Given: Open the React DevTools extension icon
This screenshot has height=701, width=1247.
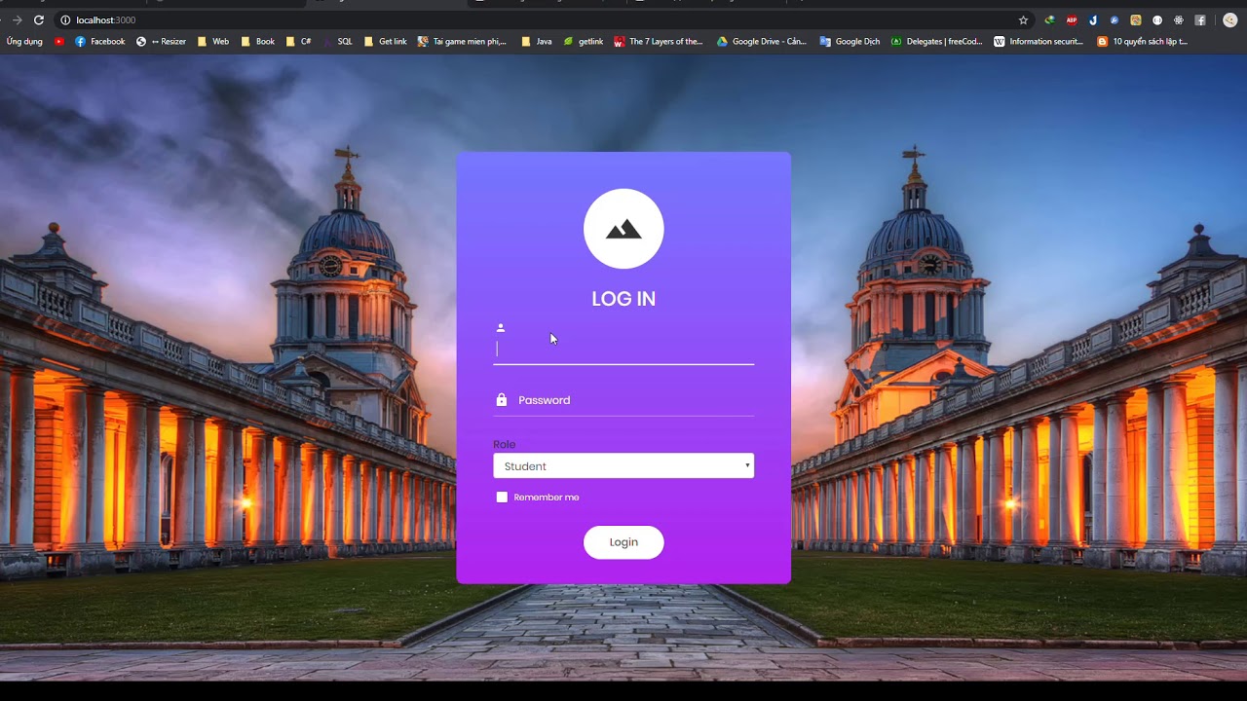Looking at the screenshot, I should point(1179,19).
